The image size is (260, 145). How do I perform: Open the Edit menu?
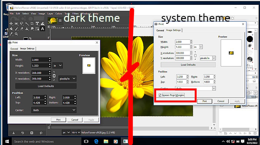pos(18,14)
